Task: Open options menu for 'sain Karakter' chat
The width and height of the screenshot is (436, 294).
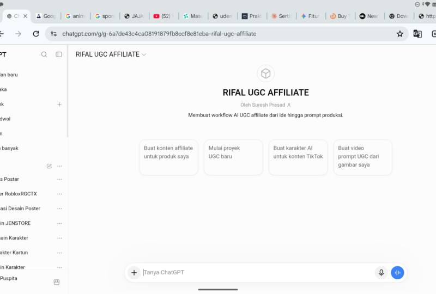Action: point(59,238)
